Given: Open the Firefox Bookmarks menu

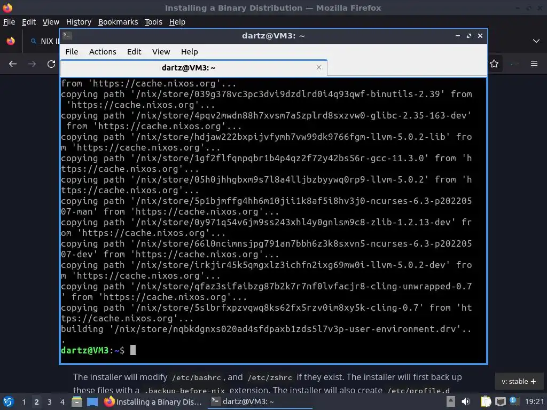Looking at the screenshot, I should click(118, 22).
